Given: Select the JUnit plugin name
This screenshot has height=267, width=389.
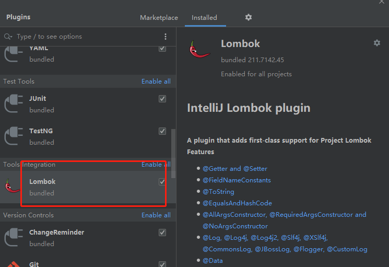Looking at the screenshot, I should click(38, 99).
